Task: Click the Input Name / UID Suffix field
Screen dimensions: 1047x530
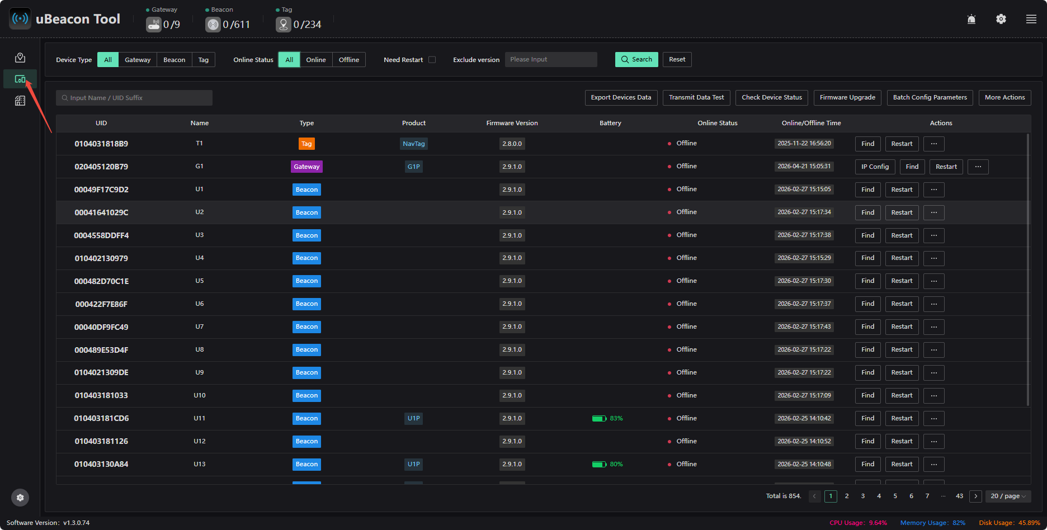Action: pos(134,98)
